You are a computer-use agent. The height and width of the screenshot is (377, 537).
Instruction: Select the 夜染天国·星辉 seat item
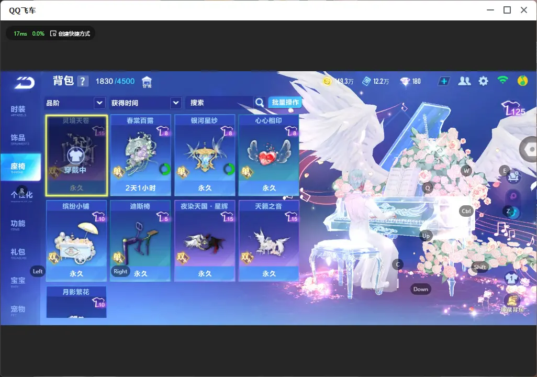pyautogui.click(x=205, y=241)
